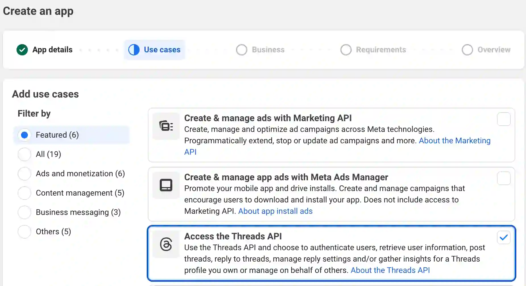
Task: Select the Ads and monetization (6) radio button
Action: (x=24, y=173)
